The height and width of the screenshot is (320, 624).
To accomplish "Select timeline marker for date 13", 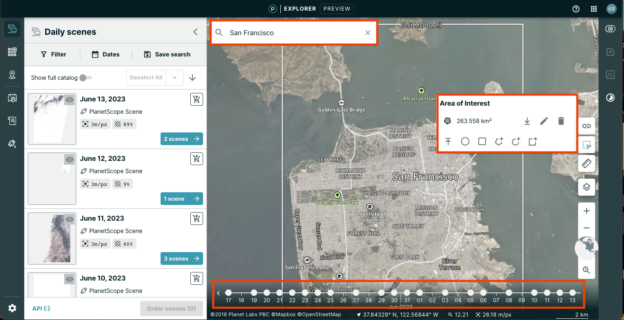I will click(573, 292).
